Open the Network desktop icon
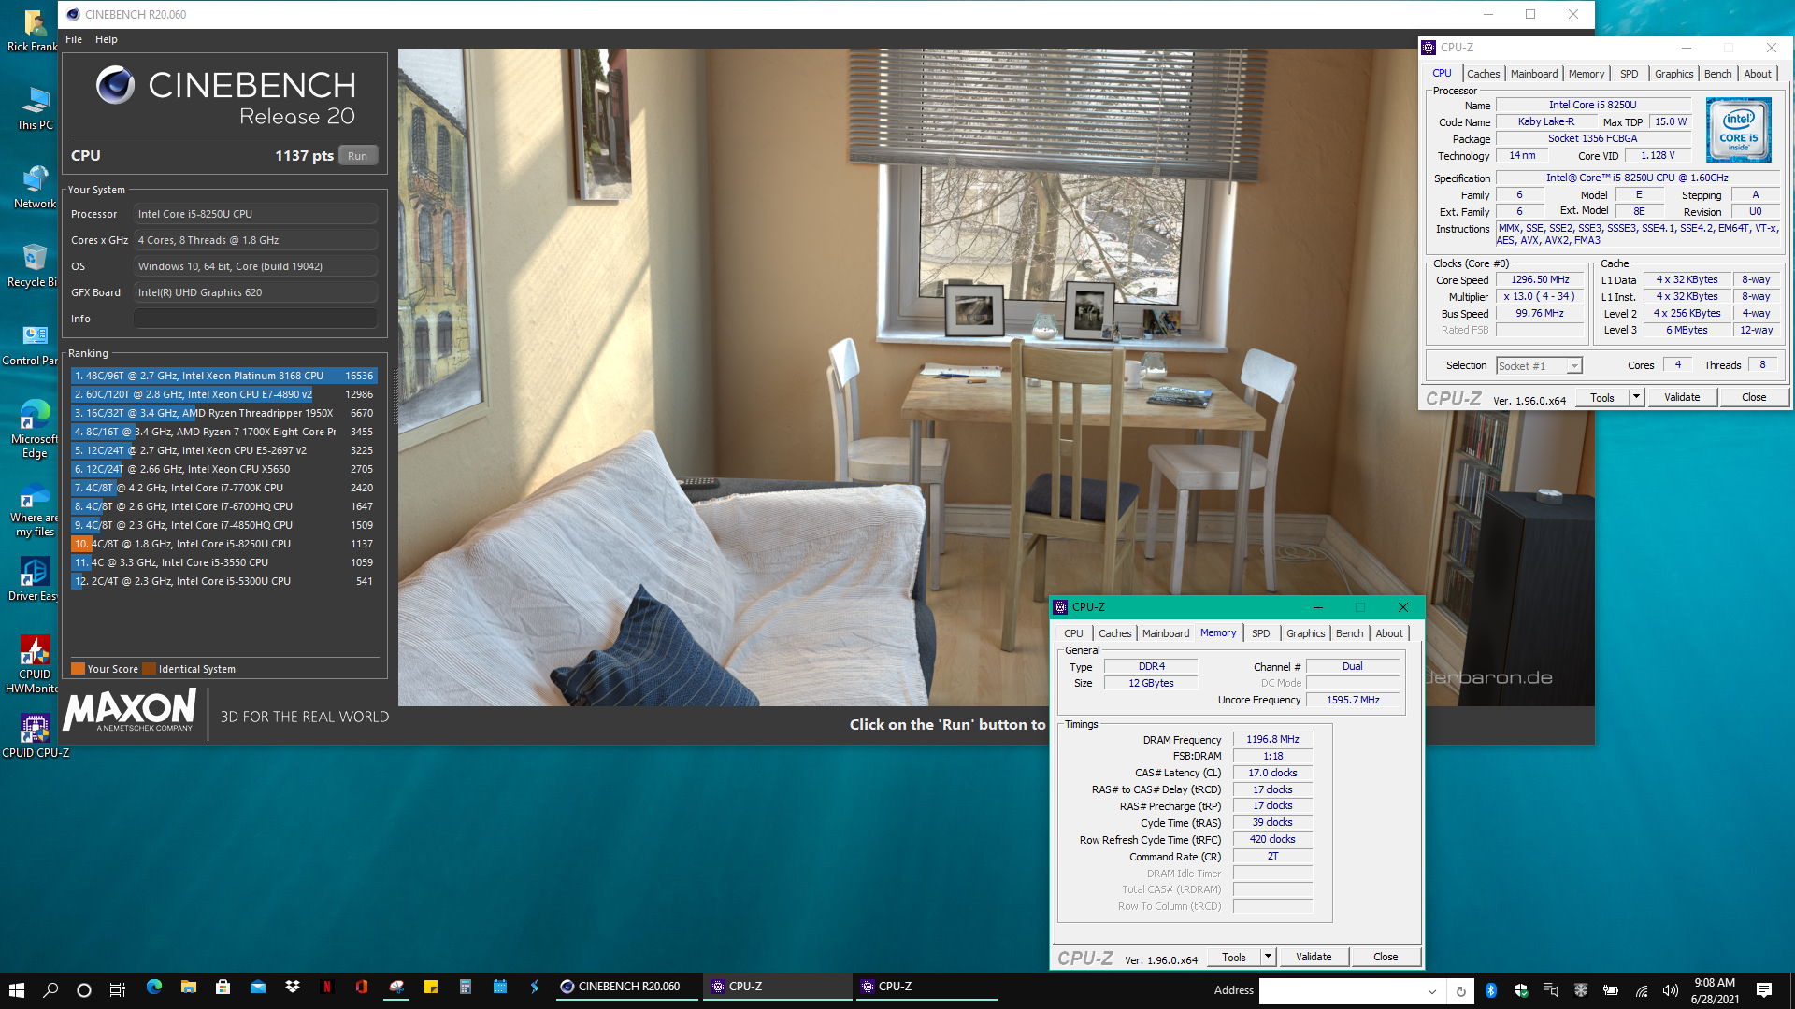Viewport: 1795px width, 1009px height. coord(35,186)
